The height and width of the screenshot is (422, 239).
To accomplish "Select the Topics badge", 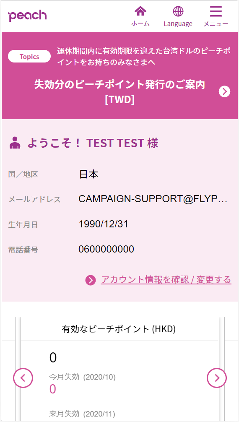I will pos(29,57).
